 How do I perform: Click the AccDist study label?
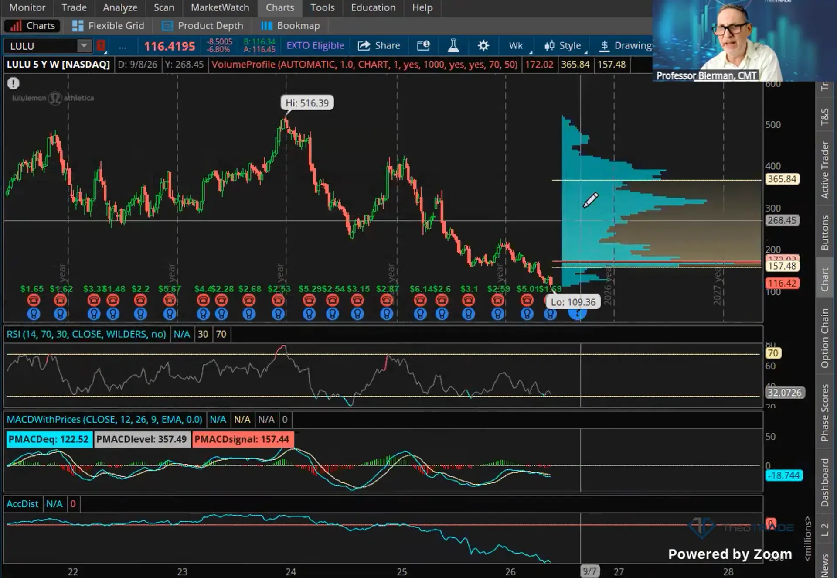[x=23, y=504]
